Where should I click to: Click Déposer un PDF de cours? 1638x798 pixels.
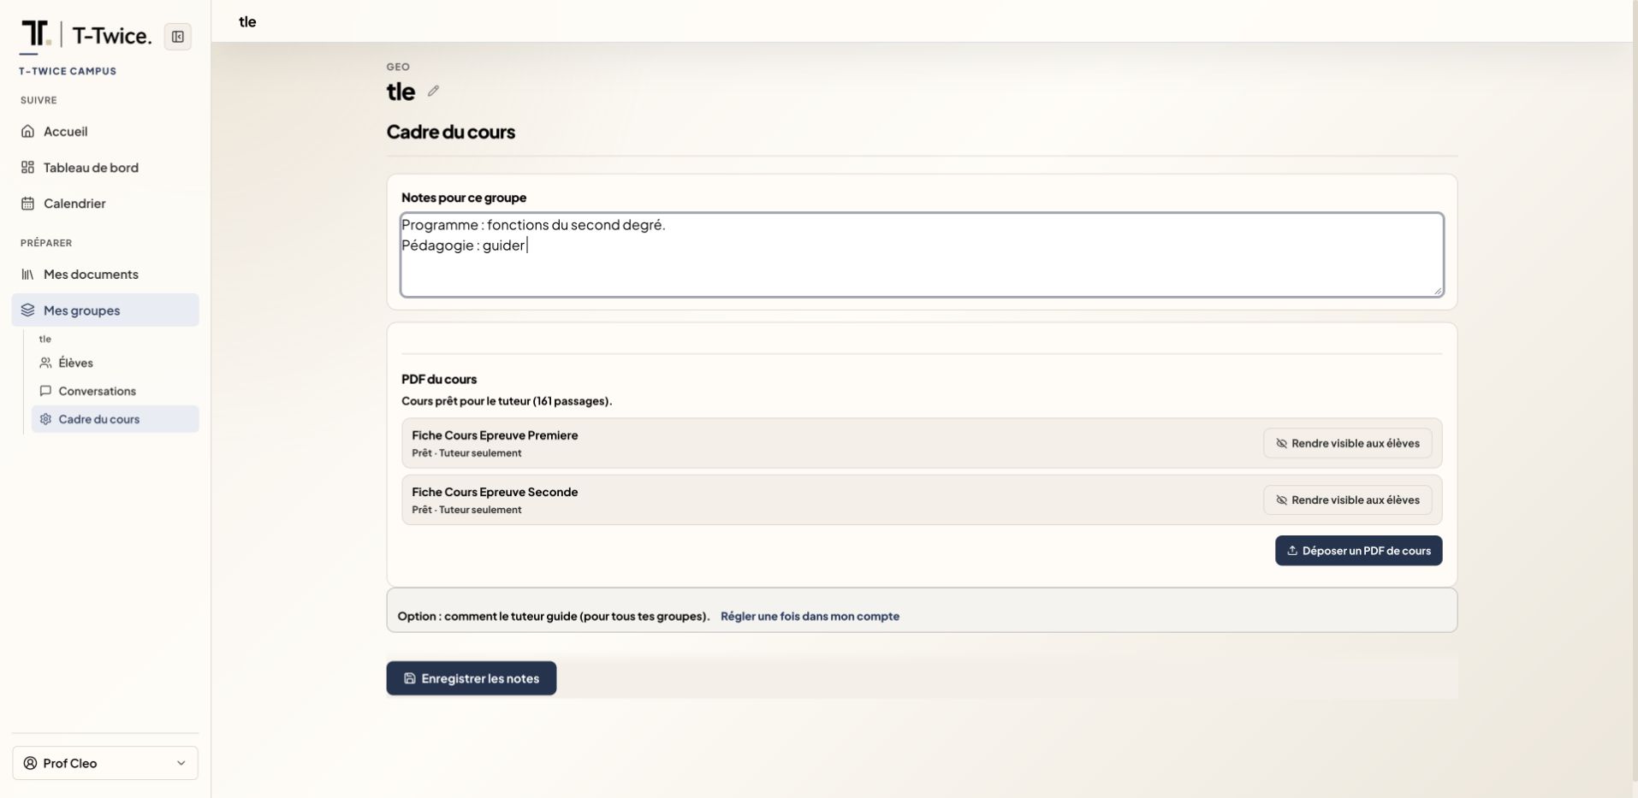click(x=1358, y=551)
